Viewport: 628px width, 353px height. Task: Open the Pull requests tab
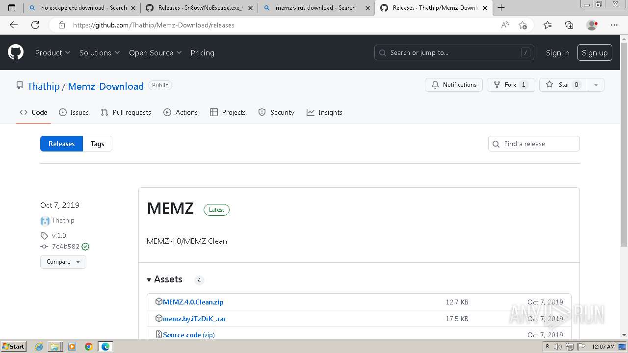(x=126, y=112)
